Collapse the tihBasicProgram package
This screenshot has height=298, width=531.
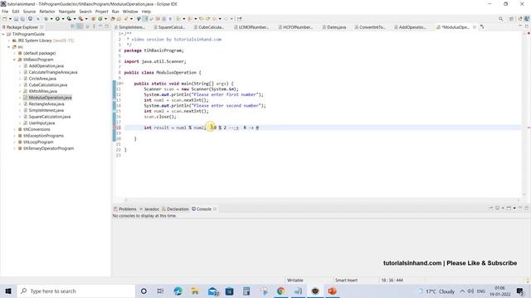click(15, 60)
